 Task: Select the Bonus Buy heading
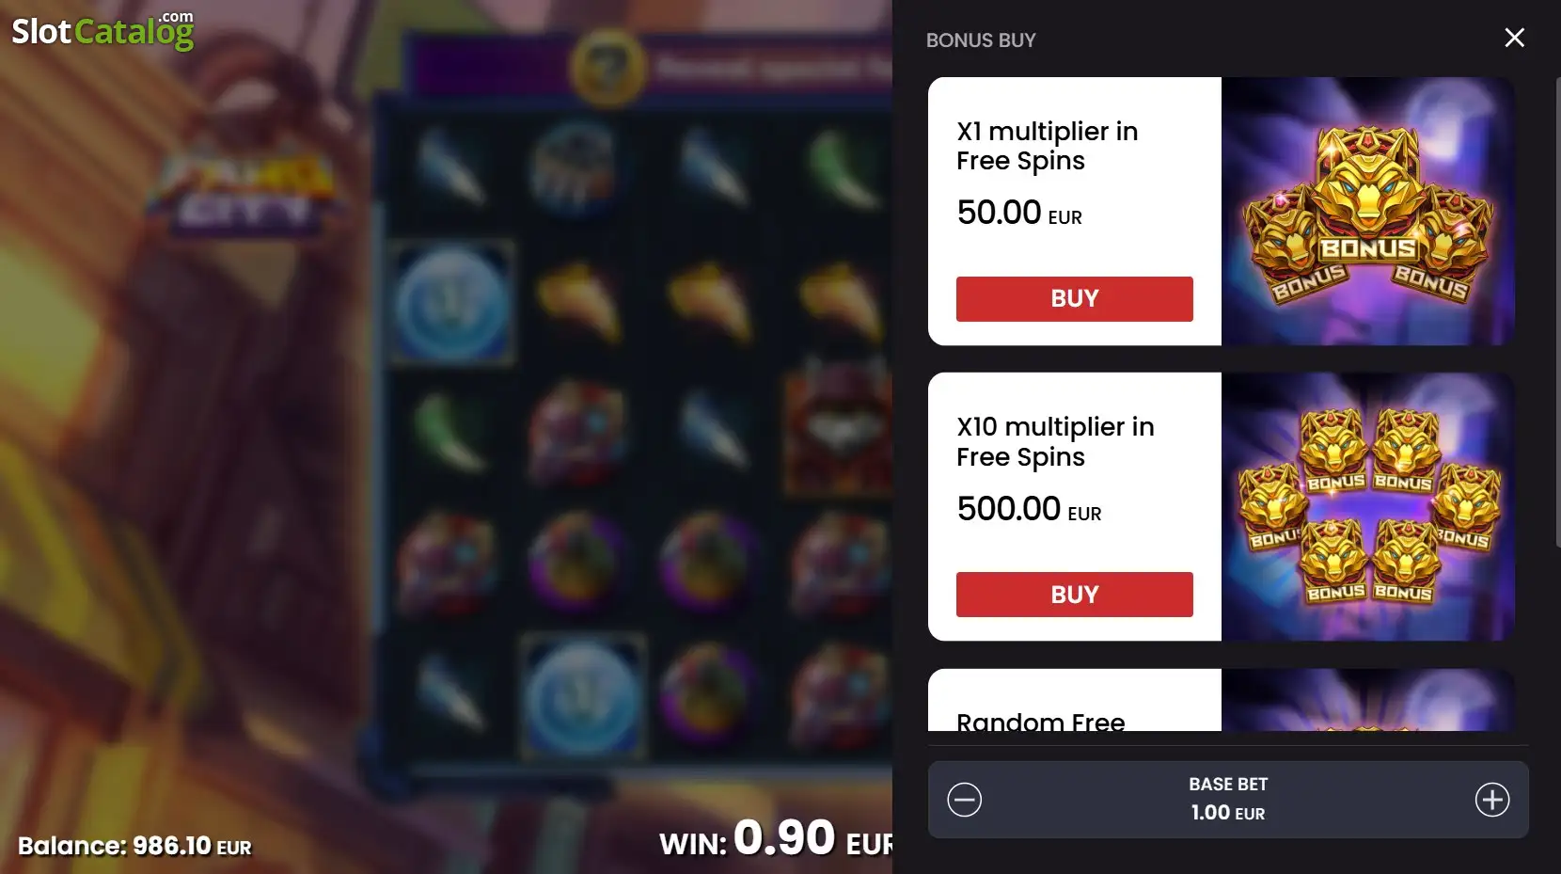(981, 40)
